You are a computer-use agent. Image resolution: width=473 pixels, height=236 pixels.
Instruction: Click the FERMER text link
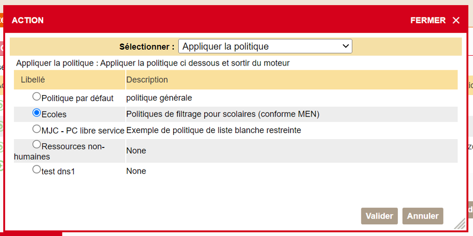427,20
